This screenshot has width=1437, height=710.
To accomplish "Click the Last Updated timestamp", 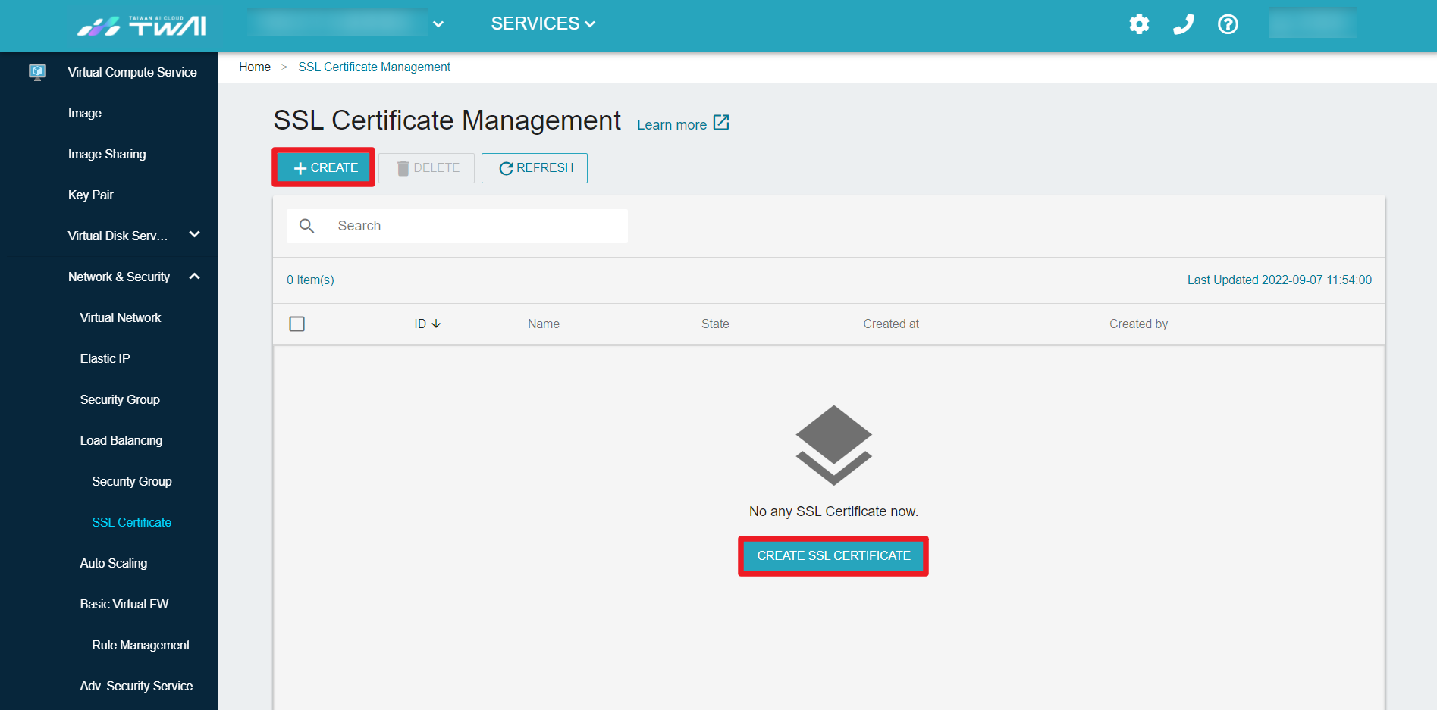I will coord(1279,280).
